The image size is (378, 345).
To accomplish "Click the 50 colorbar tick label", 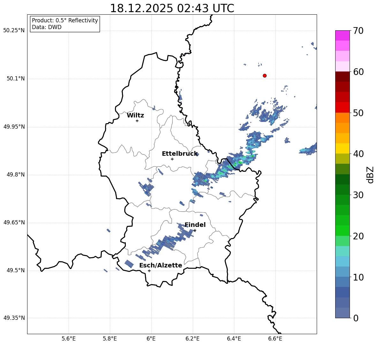I will [x=358, y=113].
